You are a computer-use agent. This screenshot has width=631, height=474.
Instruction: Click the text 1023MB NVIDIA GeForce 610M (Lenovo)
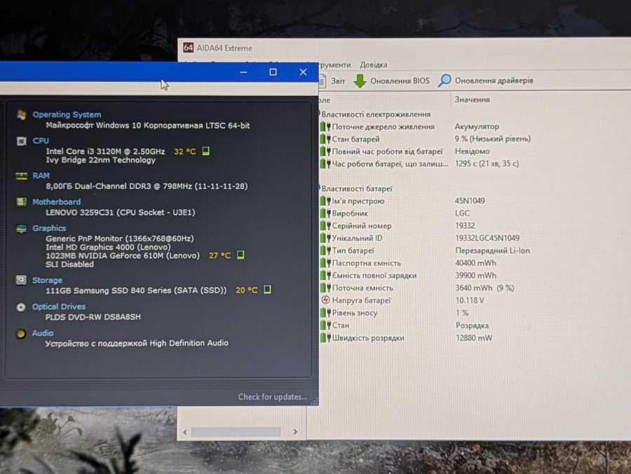123,256
